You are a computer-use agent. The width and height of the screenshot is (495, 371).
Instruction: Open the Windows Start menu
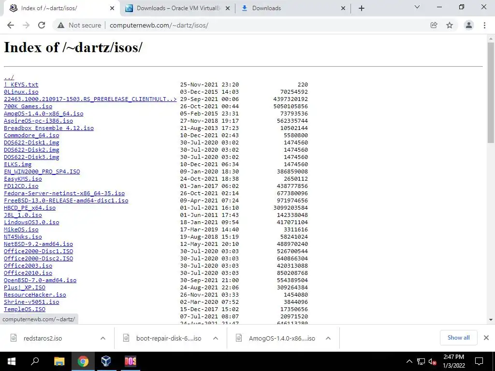tap(12, 361)
